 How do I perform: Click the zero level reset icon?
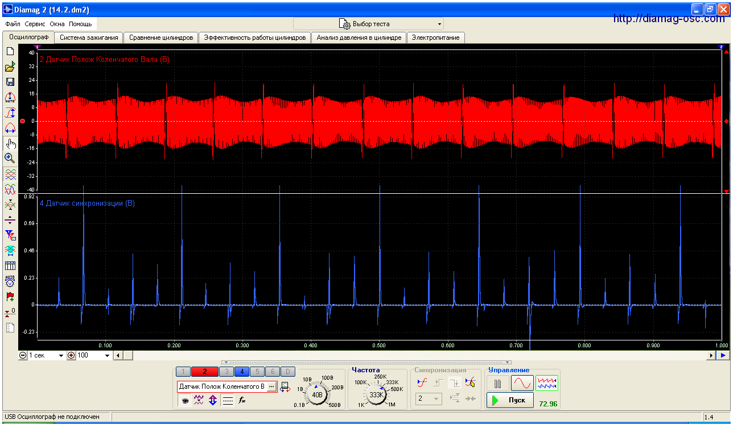10,312
